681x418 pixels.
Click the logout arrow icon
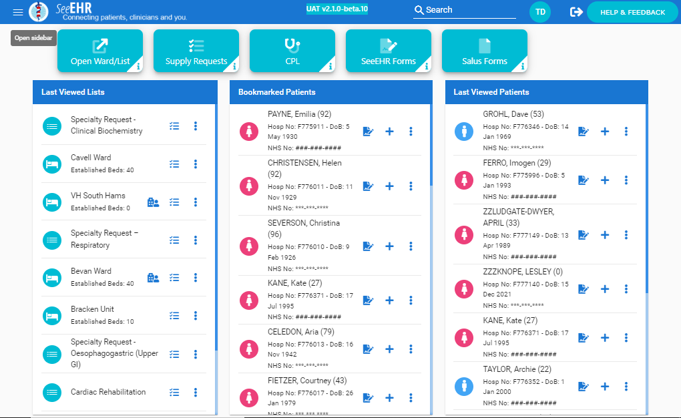(576, 12)
